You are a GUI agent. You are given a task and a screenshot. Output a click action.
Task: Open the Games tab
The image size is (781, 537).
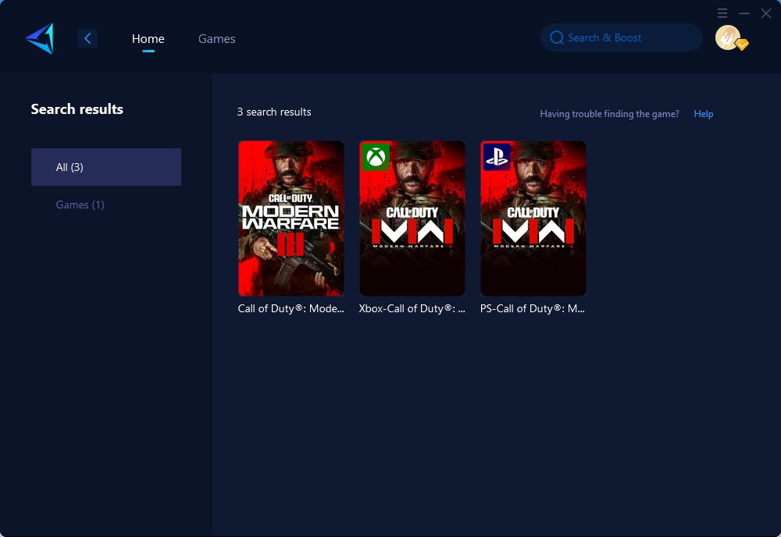click(x=216, y=38)
